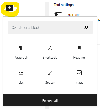Image resolution: width=100 pixels, height=109 pixels.
Task: Focus the Search for a block field
Action: (50, 27)
